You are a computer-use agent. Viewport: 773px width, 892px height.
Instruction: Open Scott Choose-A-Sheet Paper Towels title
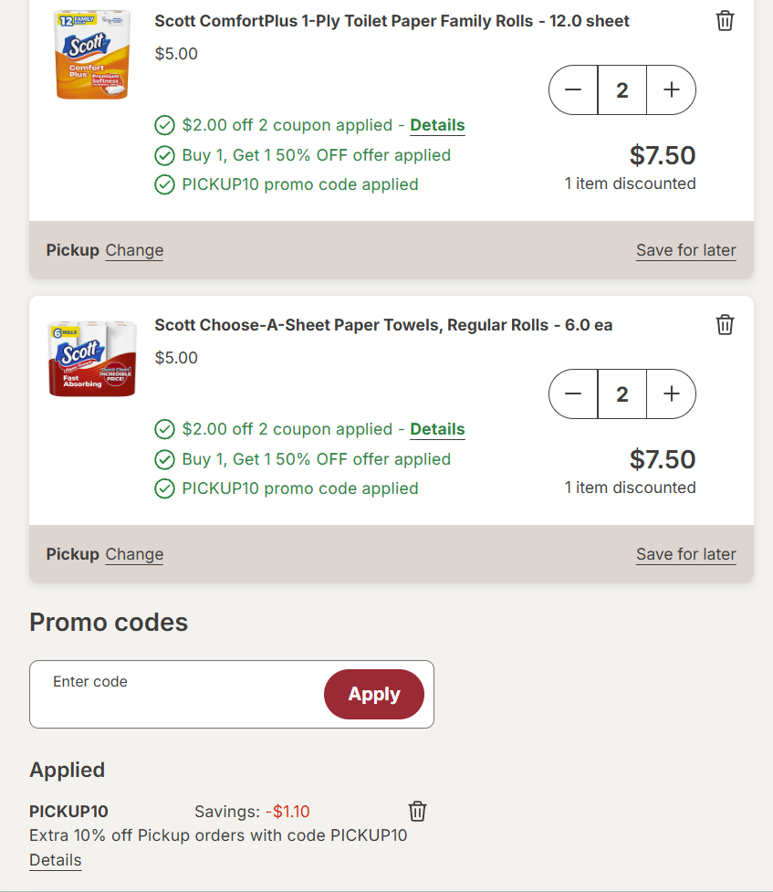pos(383,325)
